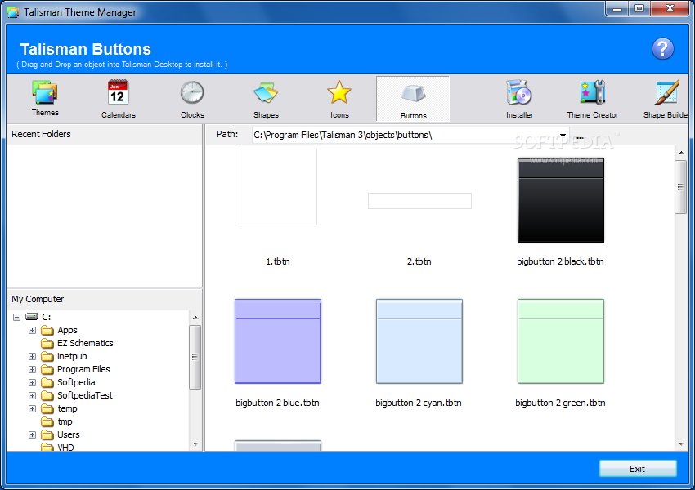Open the Icons star section
695x490 pixels.
(x=339, y=99)
